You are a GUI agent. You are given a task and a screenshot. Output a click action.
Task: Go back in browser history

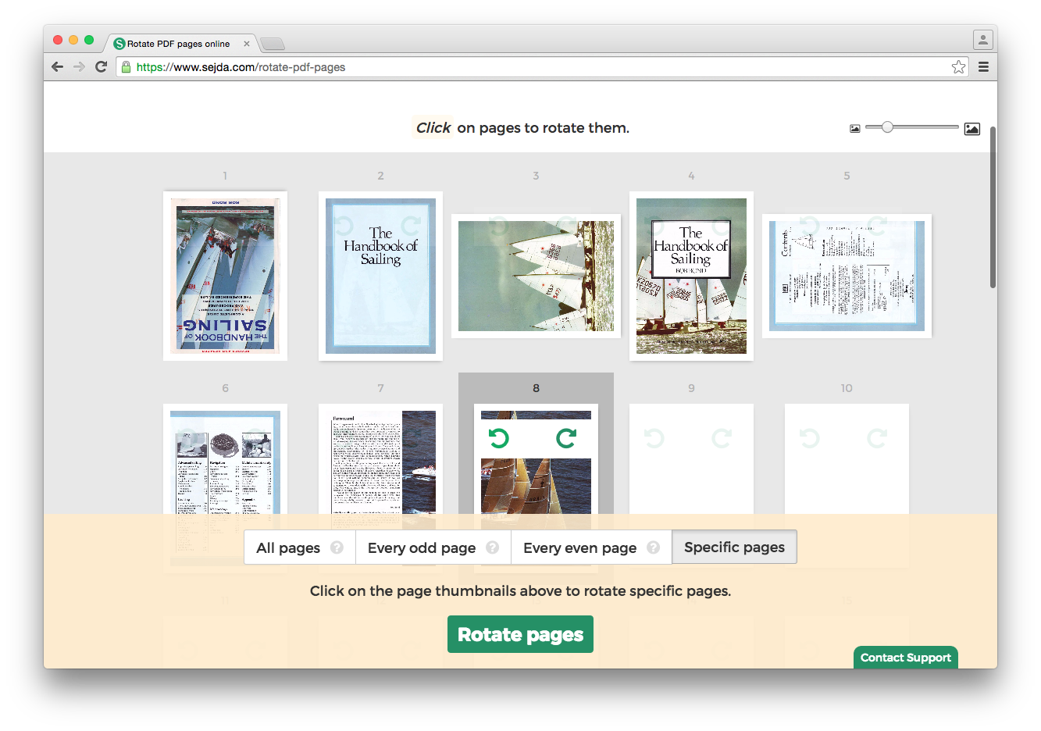click(57, 67)
